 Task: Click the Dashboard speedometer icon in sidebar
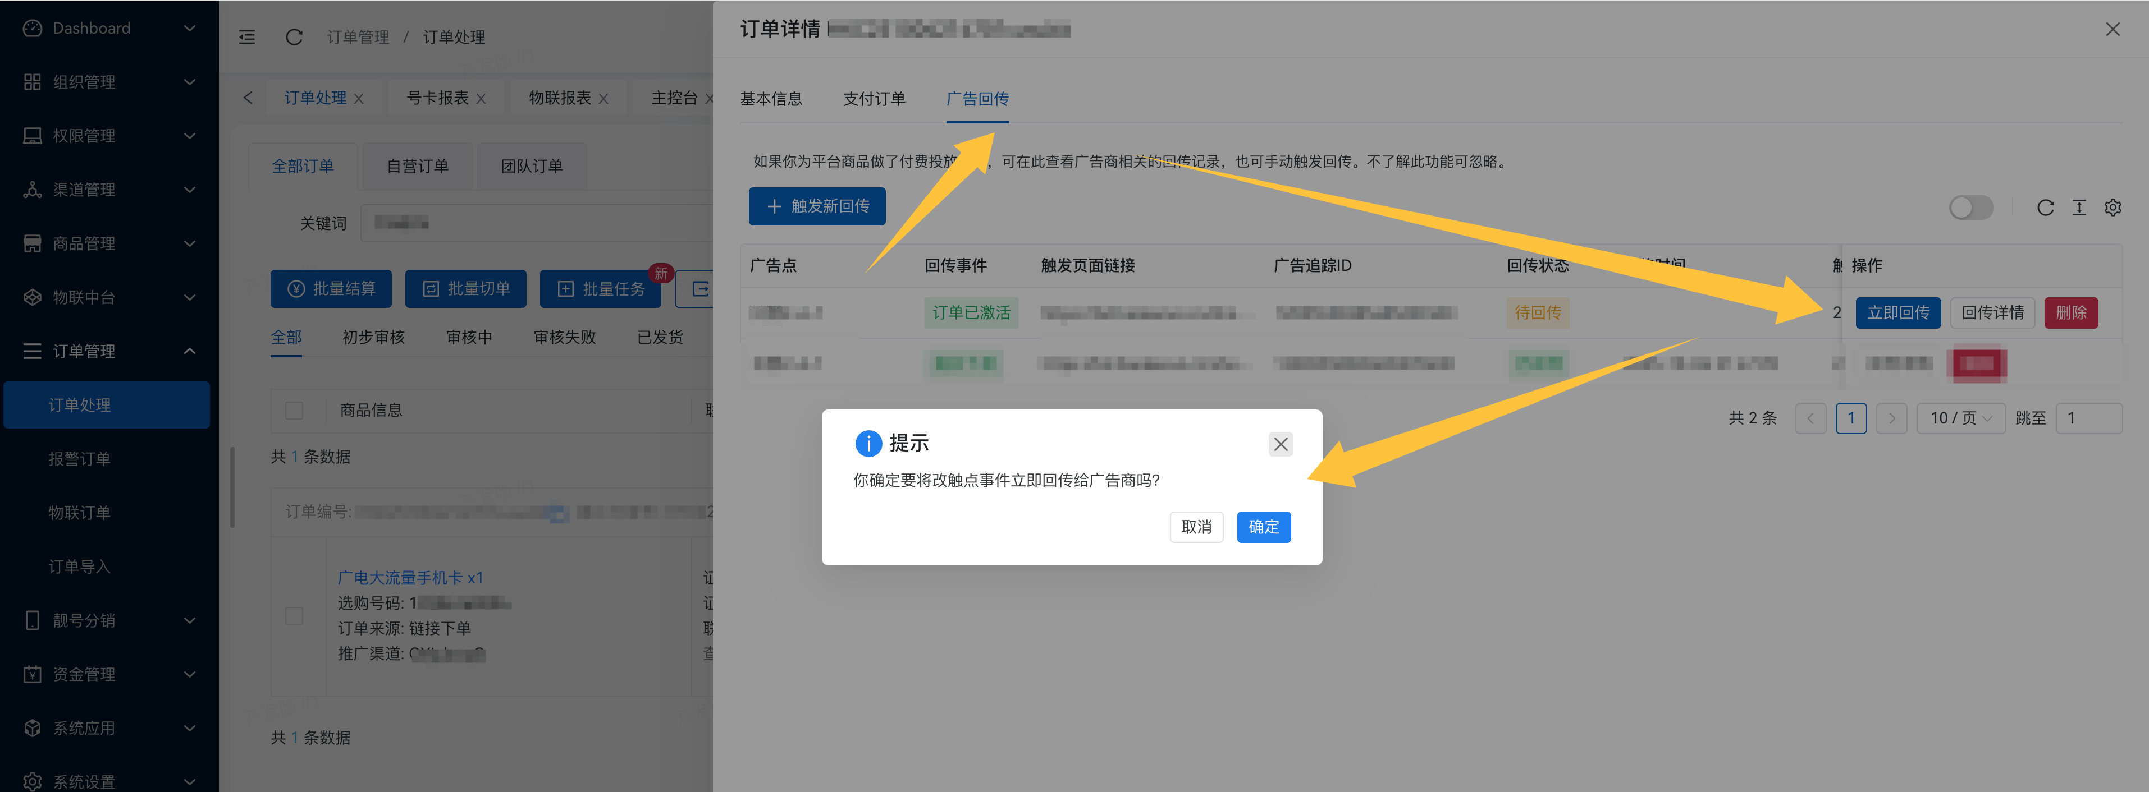click(31, 27)
